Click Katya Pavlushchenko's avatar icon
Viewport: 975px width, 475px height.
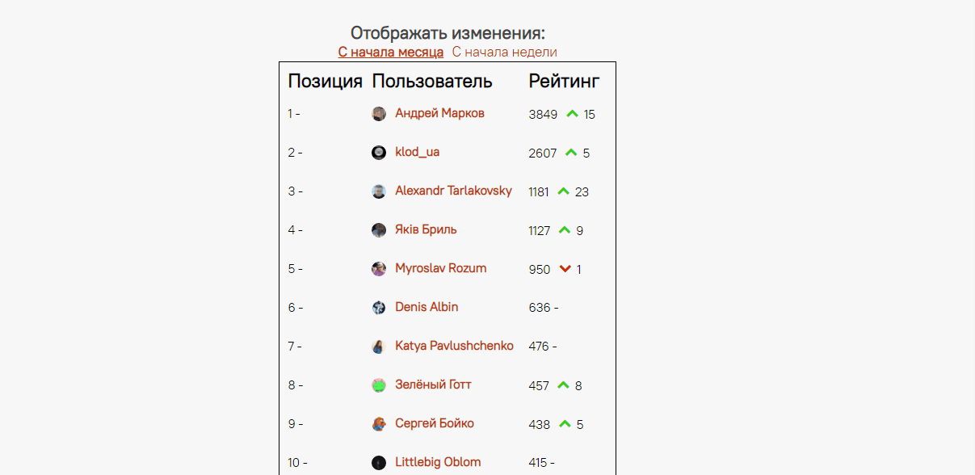click(x=379, y=347)
